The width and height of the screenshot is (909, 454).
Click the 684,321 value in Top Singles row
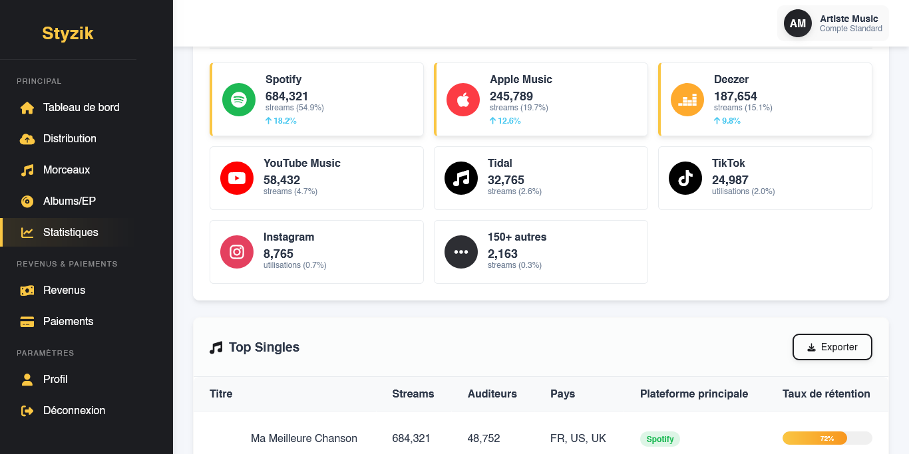411,439
